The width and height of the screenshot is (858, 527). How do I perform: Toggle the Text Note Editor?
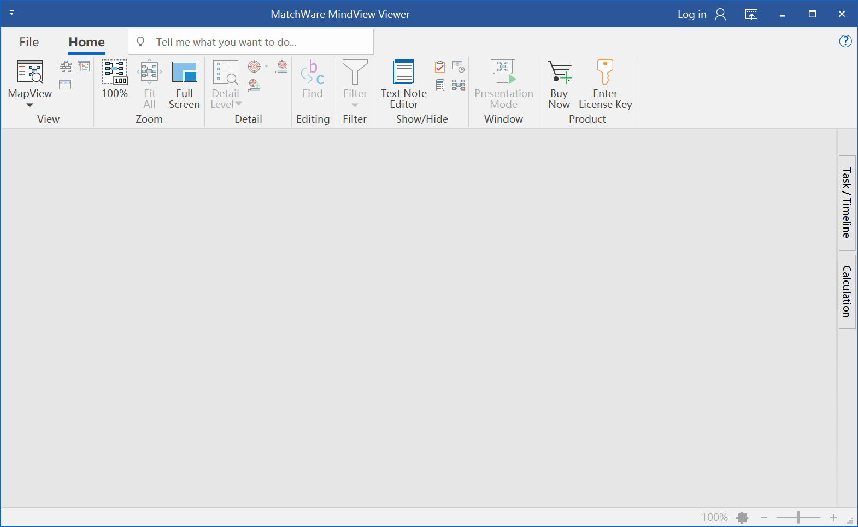point(404,84)
